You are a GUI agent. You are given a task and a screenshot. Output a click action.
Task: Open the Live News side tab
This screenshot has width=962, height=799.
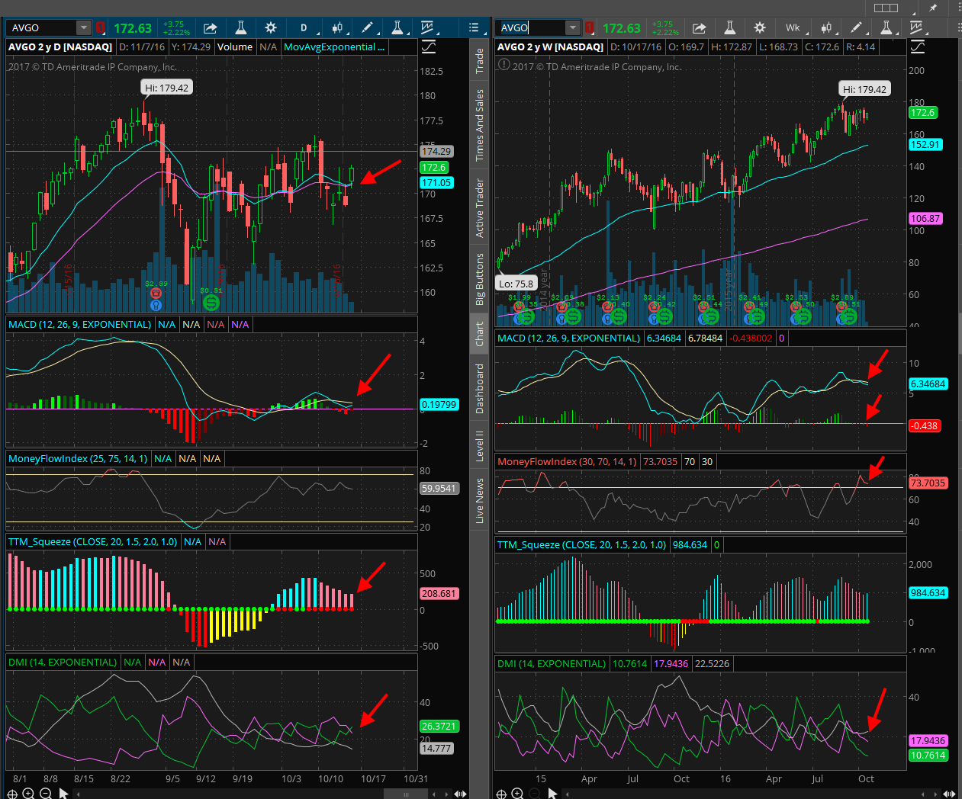[x=480, y=500]
